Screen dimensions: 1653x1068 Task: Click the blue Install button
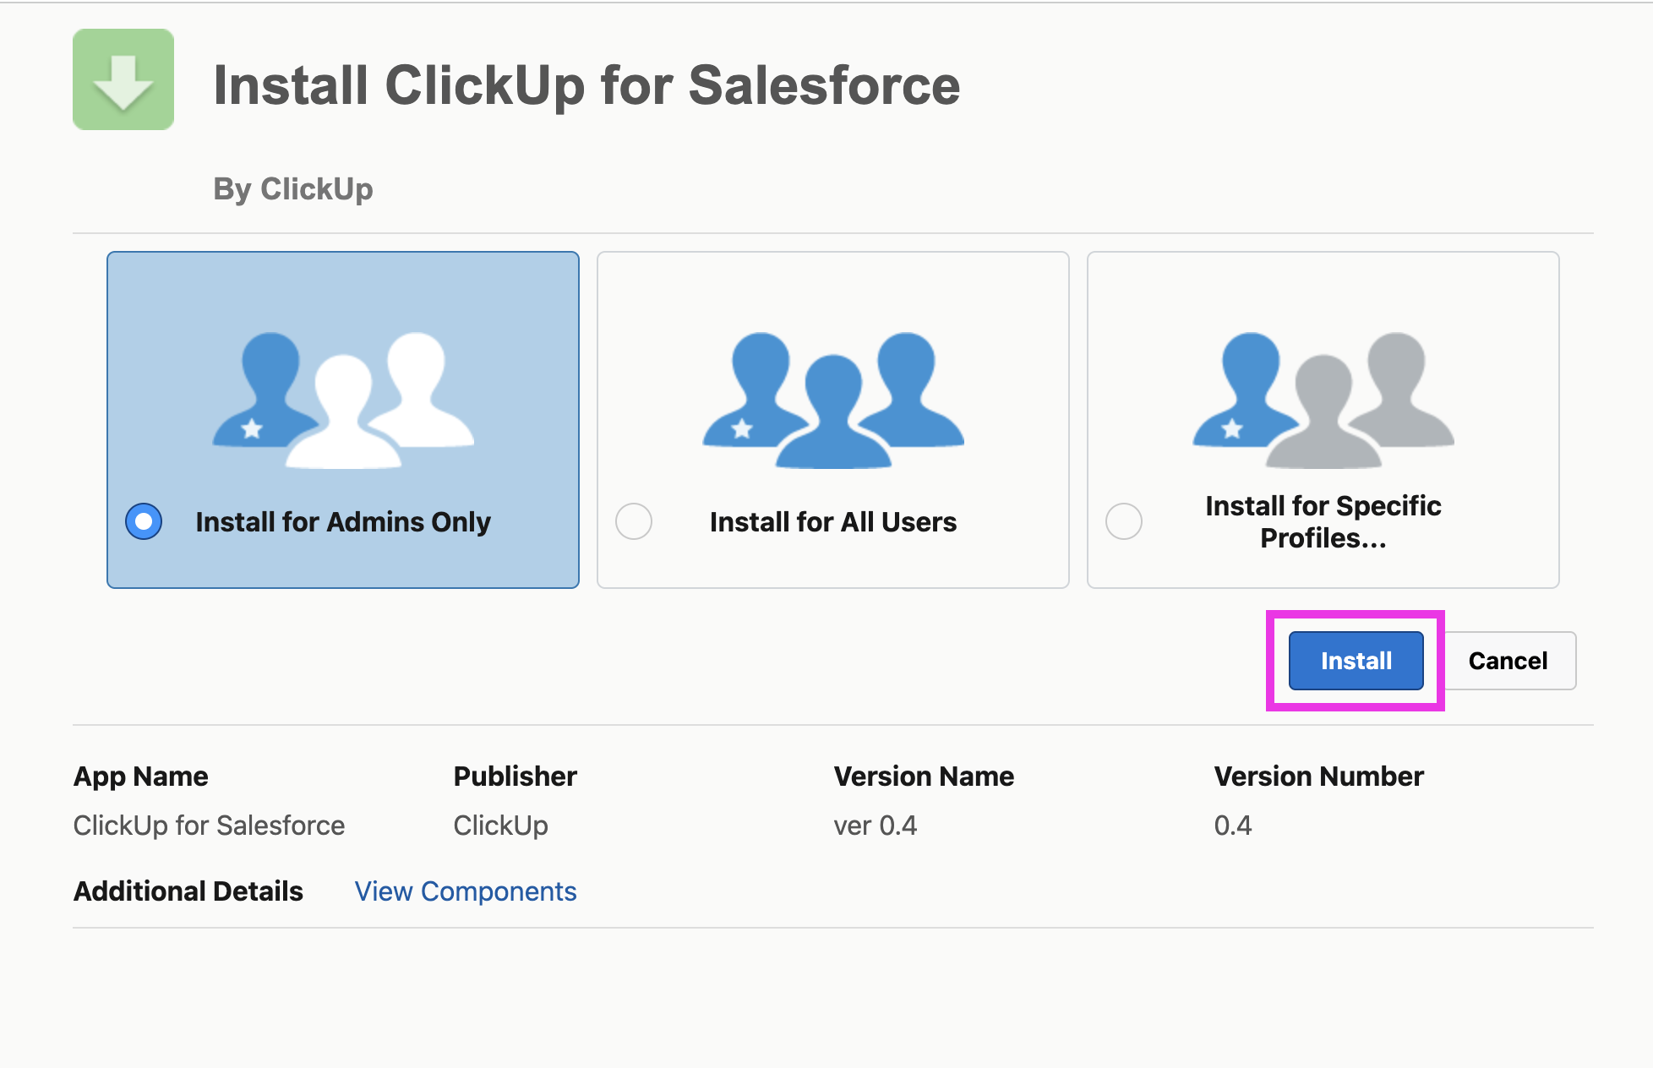coord(1356,661)
